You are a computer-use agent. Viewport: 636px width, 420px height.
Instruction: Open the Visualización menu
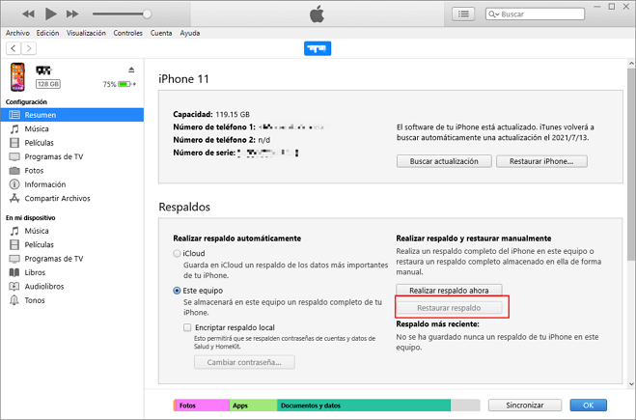[x=86, y=33]
